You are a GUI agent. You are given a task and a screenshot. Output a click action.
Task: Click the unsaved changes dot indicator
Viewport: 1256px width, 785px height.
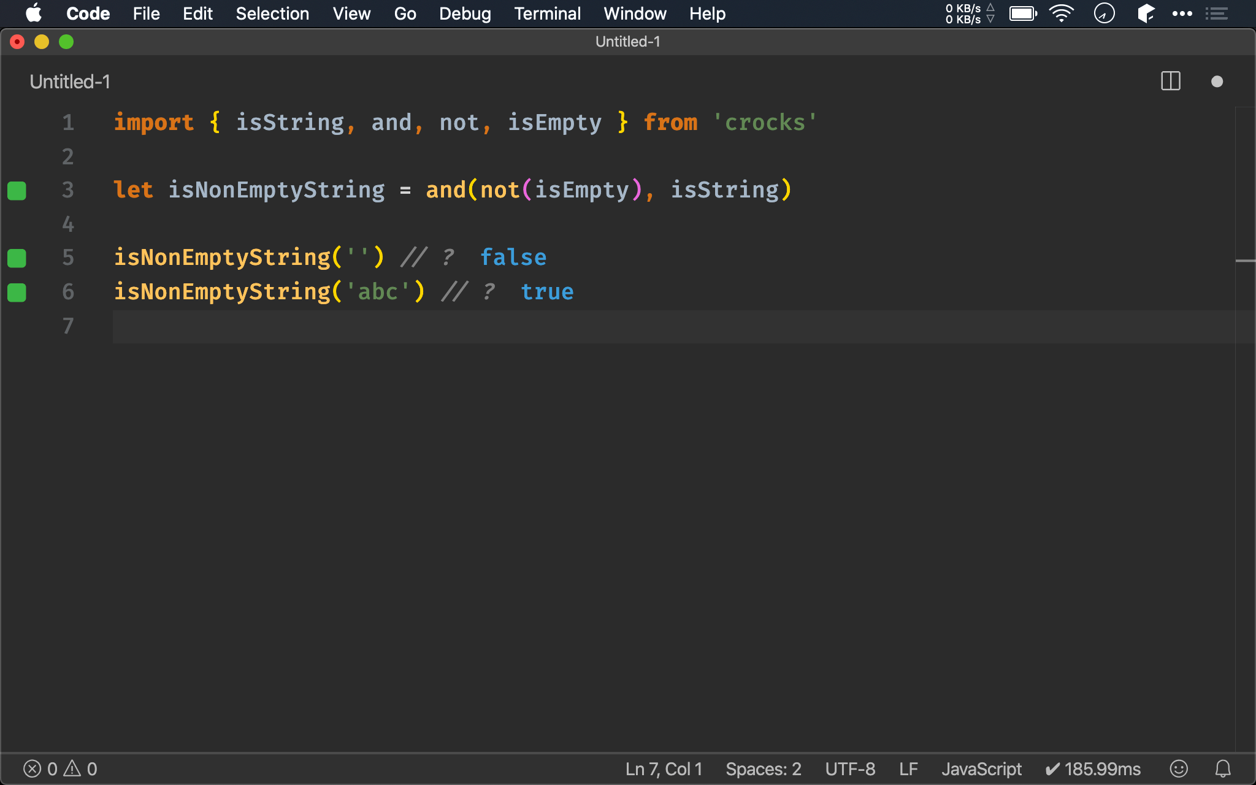tap(1217, 82)
